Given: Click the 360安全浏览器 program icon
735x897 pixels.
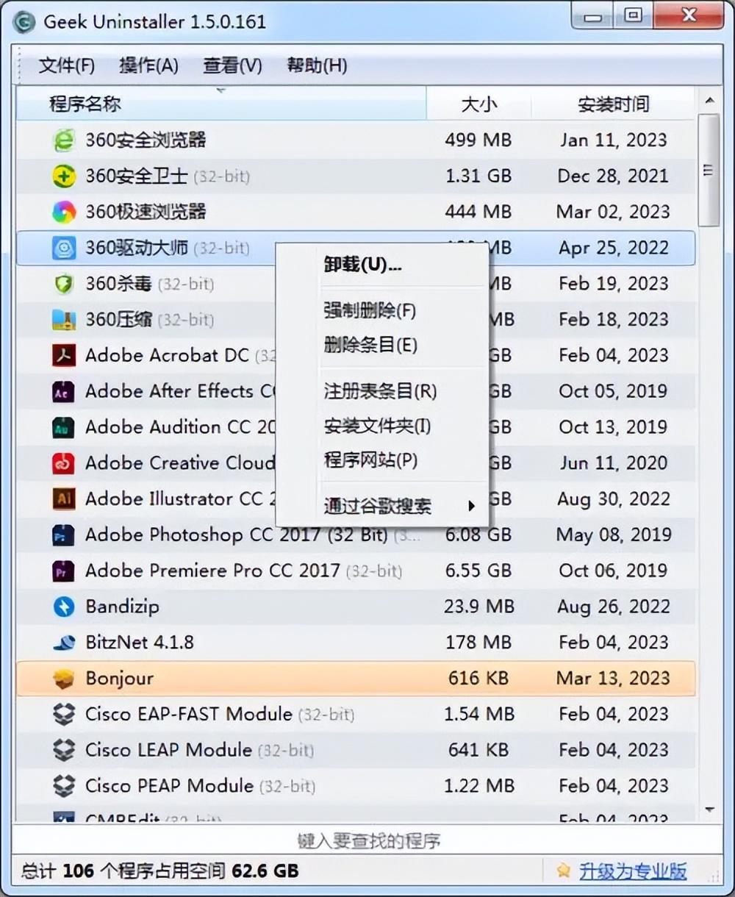Looking at the screenshot, I should [64, 140].
